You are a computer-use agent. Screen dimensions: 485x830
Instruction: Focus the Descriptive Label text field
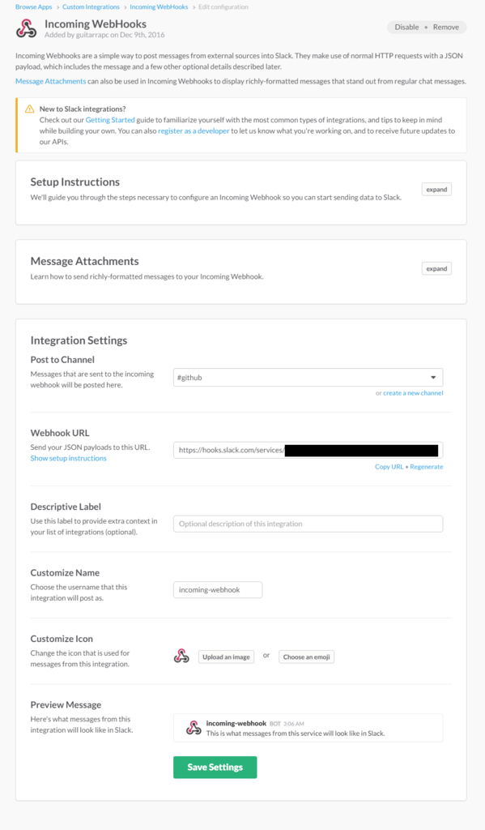point(308,524)
